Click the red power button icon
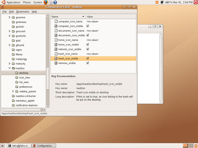 [x=195, y=2]
